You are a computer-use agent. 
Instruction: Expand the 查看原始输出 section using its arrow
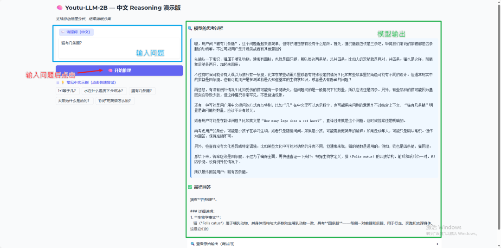pyautogui.click(x=437, y=244)
